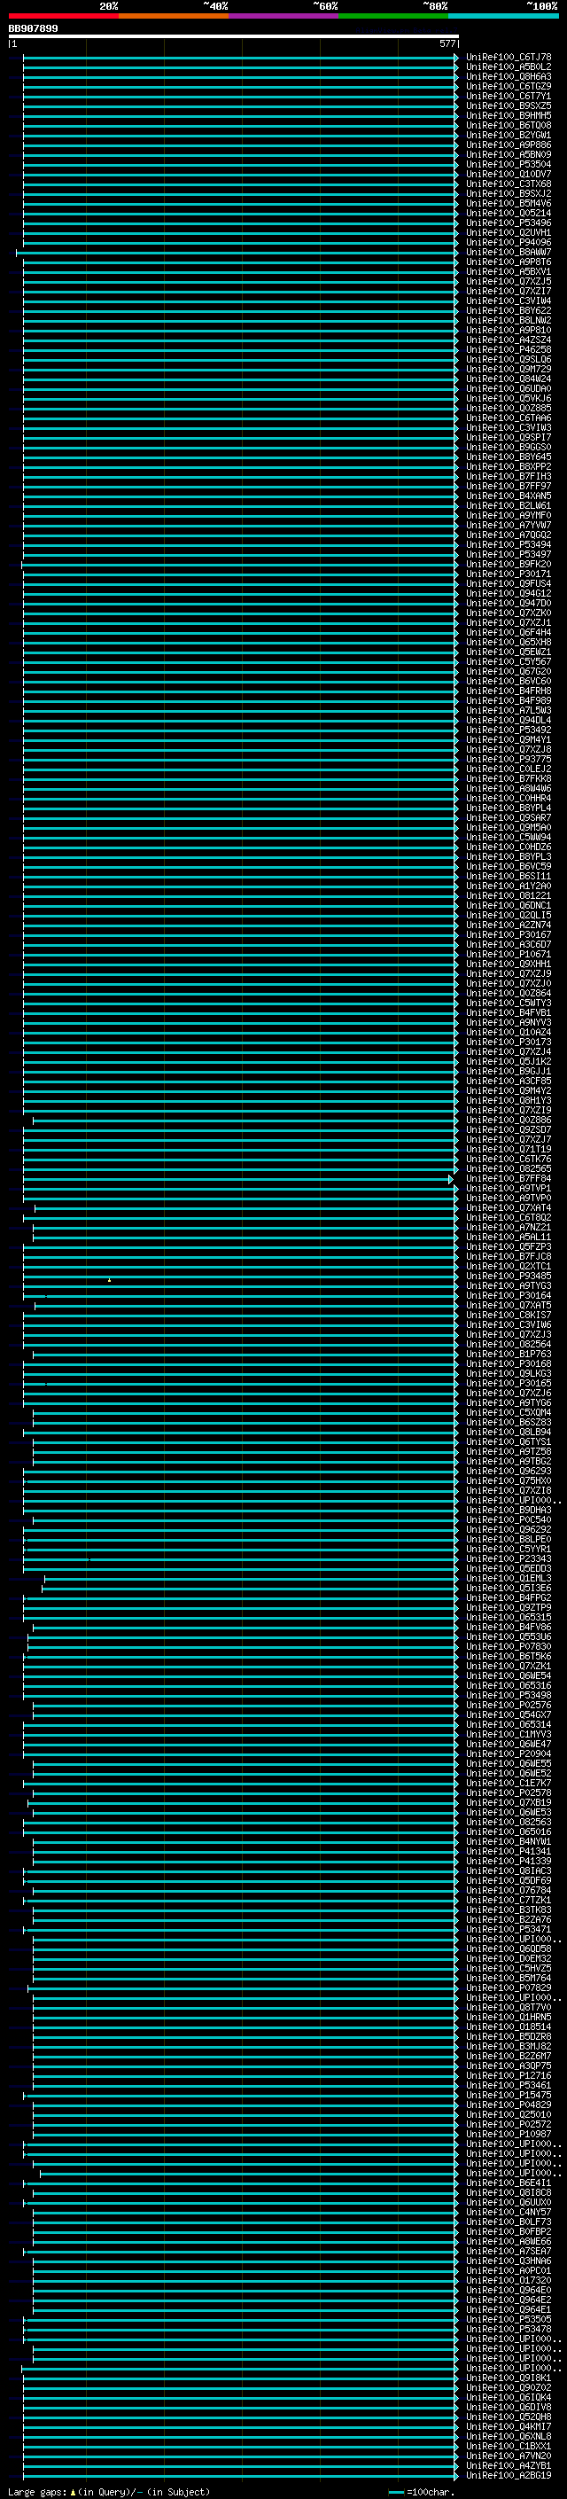This screenshot has width=567, height=2499.
Task: Select the UniRef100_P46258 label
Action: click(x=509, y=349)
